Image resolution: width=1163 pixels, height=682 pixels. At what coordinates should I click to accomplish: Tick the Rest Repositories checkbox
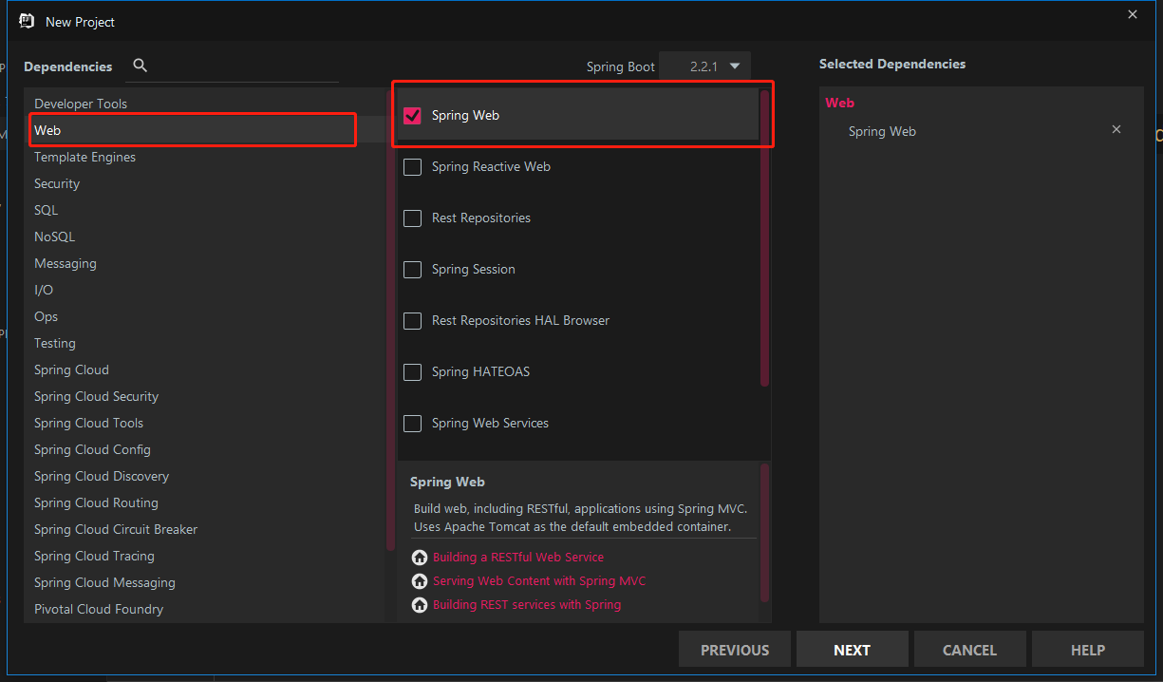(412, 218)
